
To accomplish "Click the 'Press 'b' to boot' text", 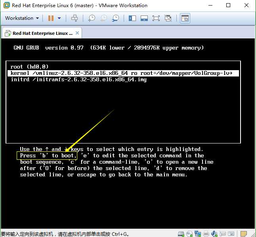I will (x=47, y=155).
